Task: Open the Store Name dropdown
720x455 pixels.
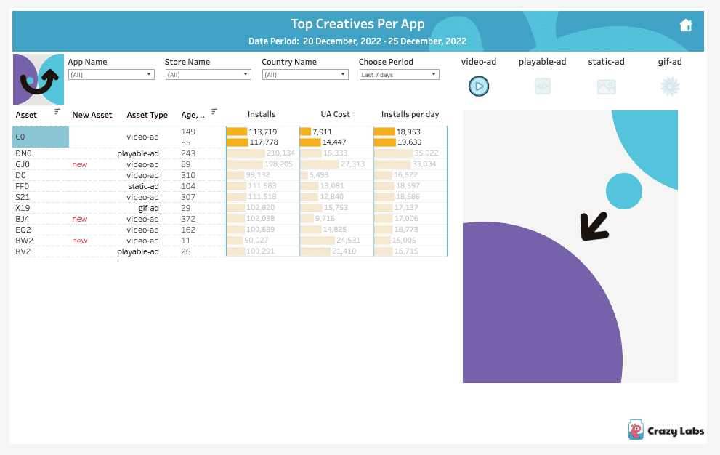Action: pos(208,74)
